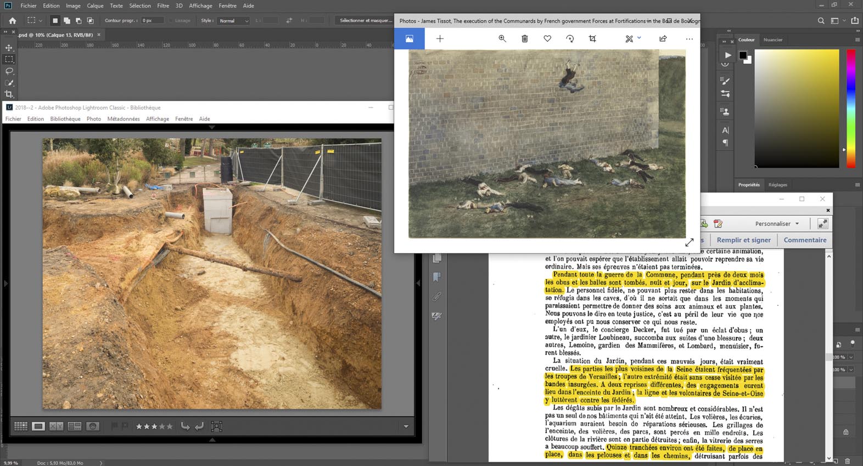
Task: Switch Lightroom to Grid view
Action: pos(21,426)
